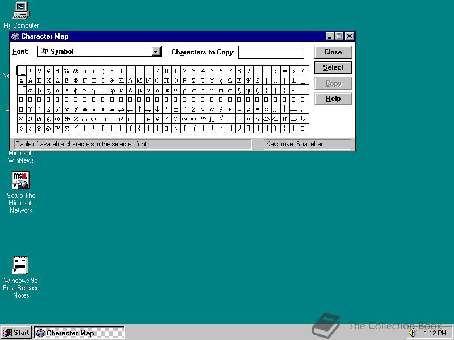Select the lozenge (◊) character

(21, 129)
